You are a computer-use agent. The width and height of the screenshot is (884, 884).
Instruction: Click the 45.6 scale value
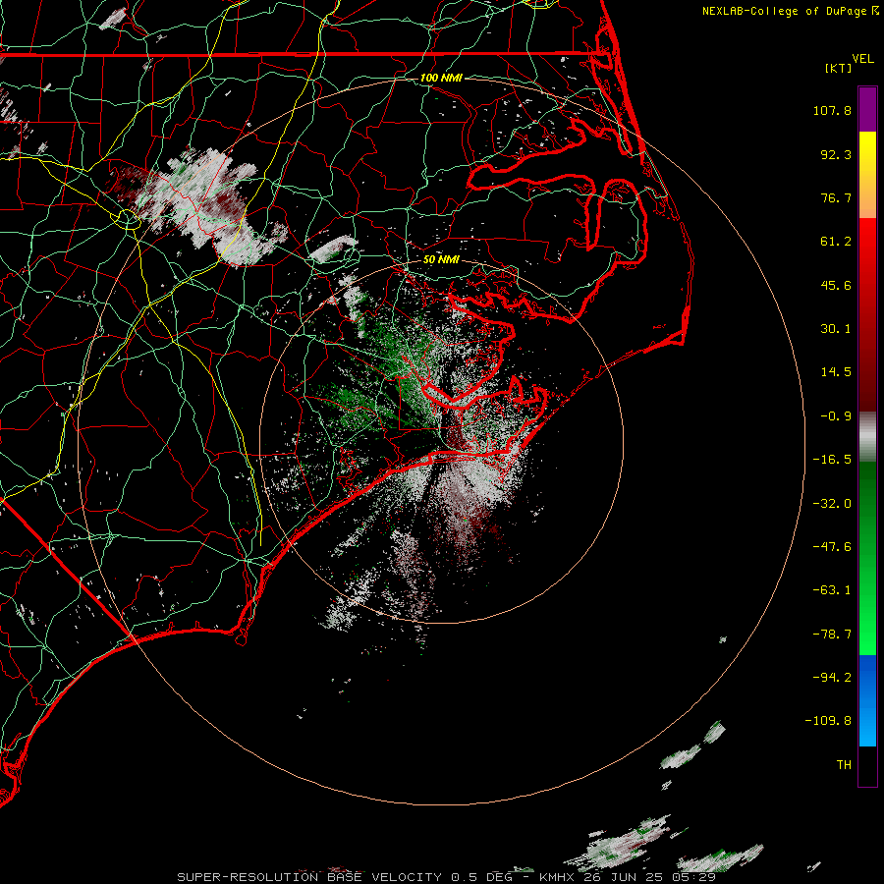click(836, 285)
